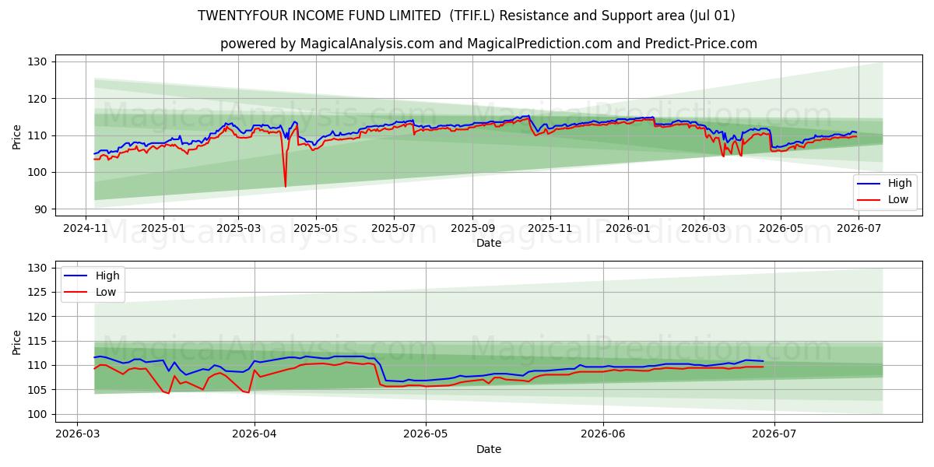Click the 'powered by MagicalAnalysis.com' subtitle

488,44
